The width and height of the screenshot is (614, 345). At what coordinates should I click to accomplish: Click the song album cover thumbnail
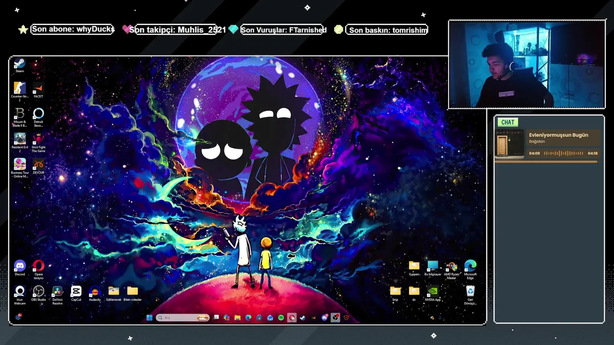pyautogui.click(x=509, y=143)
